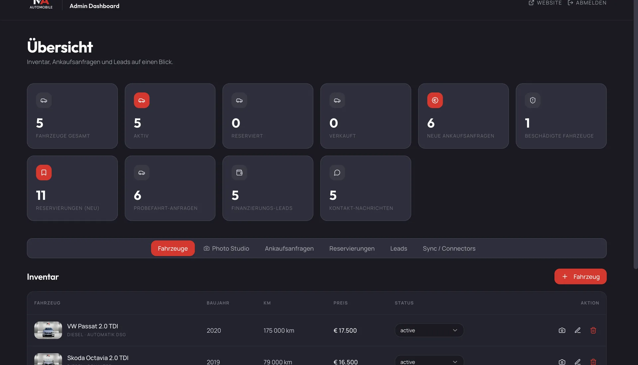Click the Probefahrt-Anfragen card label
Viewport: 638px width, 365px height.
[x=165, y=208]
